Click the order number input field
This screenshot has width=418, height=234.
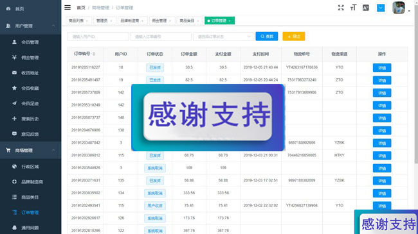pos(161,37)
